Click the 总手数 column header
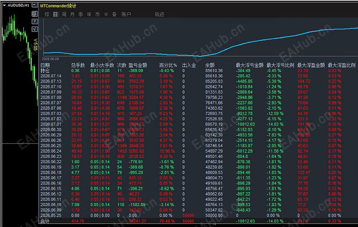This screenshot has height=227, width=358. click(78, 65)
